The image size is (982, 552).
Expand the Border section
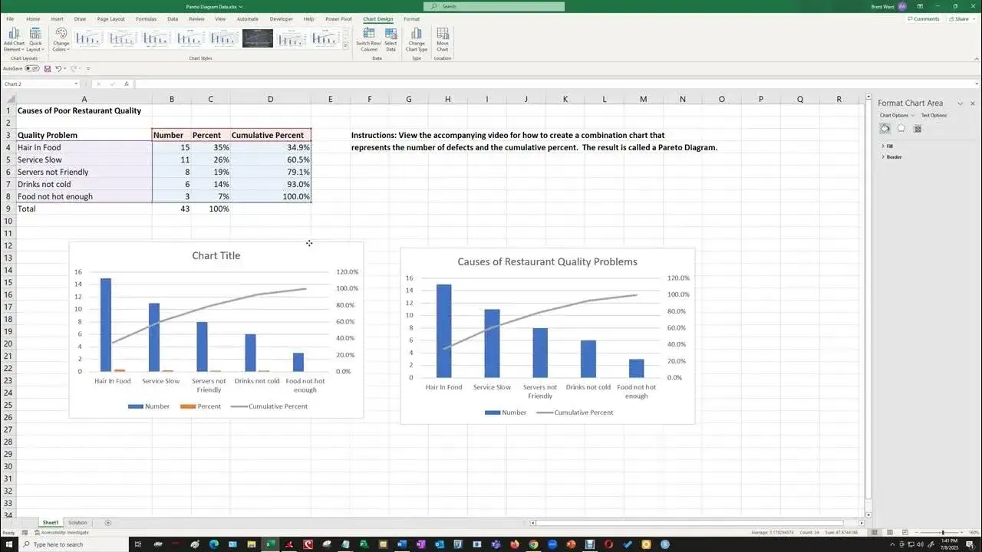pyautogui.click(x=891, y=156)
